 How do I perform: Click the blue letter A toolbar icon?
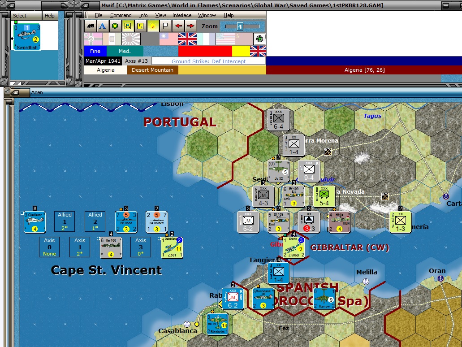[x=102, y=26]
